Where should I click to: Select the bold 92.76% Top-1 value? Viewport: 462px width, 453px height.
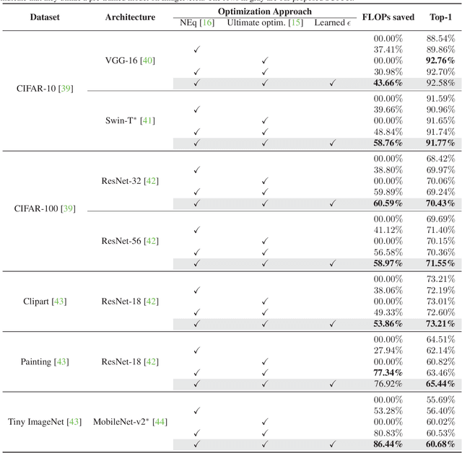point(440,61)
